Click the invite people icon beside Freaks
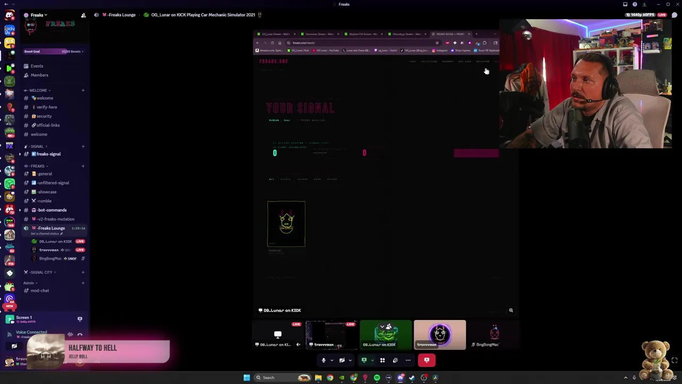Image resolution: width=682 pixels, height=384 pixels. click(83, 15)
